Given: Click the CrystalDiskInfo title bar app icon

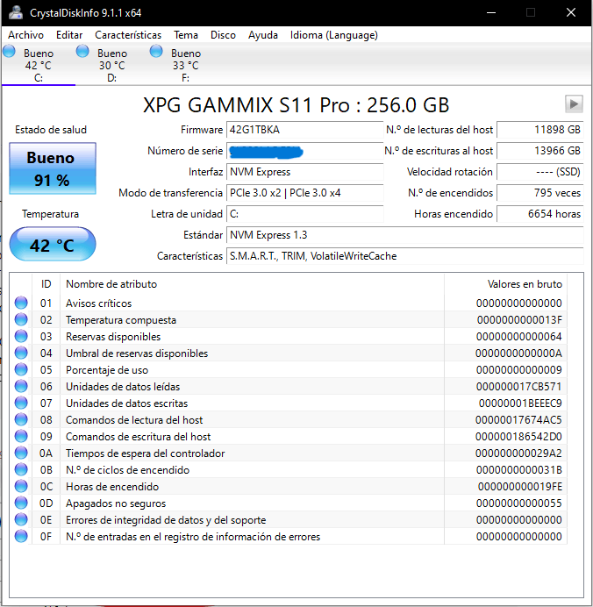Looking at the screenshot, I should 16,12.
